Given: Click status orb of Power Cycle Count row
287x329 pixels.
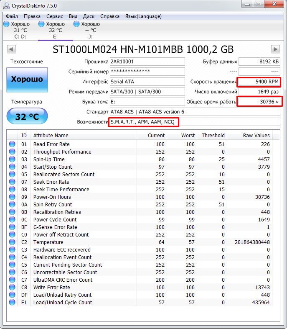Looking at the screenshot, I should pyautogui.click(x=12, y=220).
